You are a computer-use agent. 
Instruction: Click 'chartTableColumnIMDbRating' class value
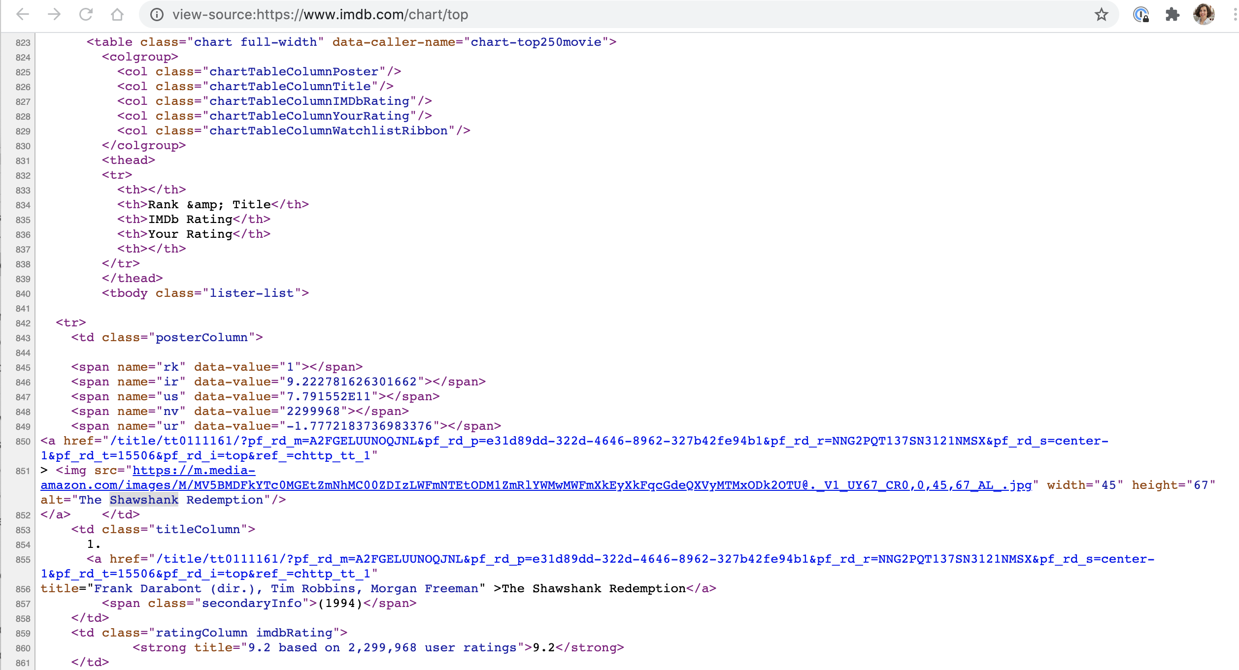[309, 101]
